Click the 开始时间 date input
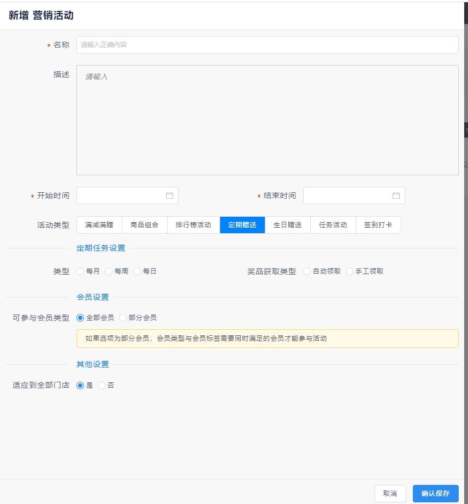The height and width of the screenshot is (504, 468). click(x=127, y=195)
